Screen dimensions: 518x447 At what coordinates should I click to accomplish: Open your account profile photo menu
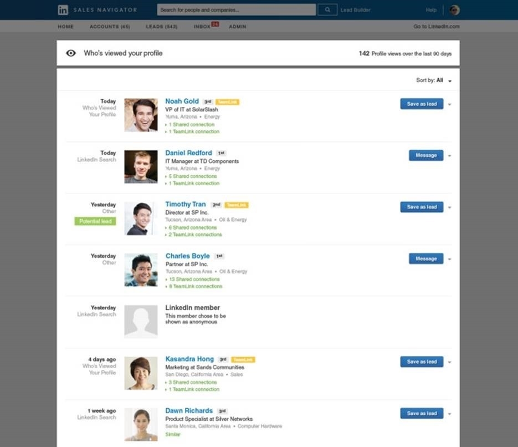[x=455, y=9]
